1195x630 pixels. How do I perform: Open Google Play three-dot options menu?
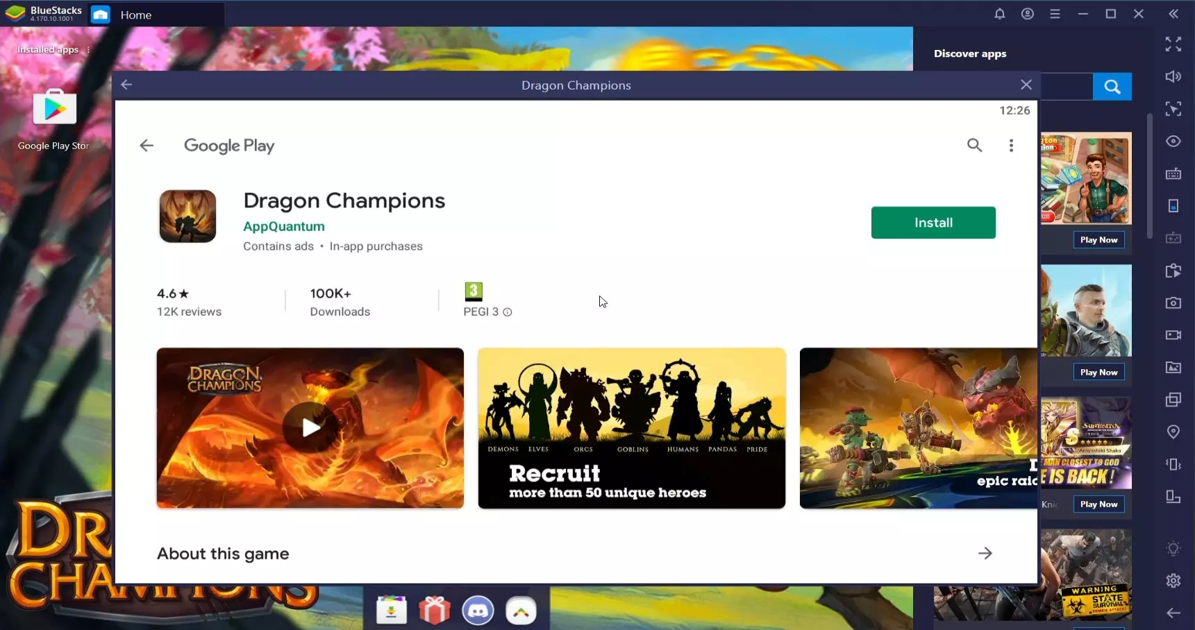pyautogui.click(x=1011, y=145)
